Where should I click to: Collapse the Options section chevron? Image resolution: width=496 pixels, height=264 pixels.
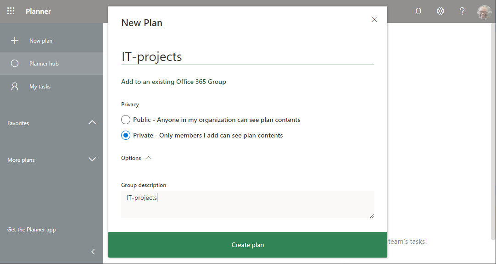click(x=148, y=158)
